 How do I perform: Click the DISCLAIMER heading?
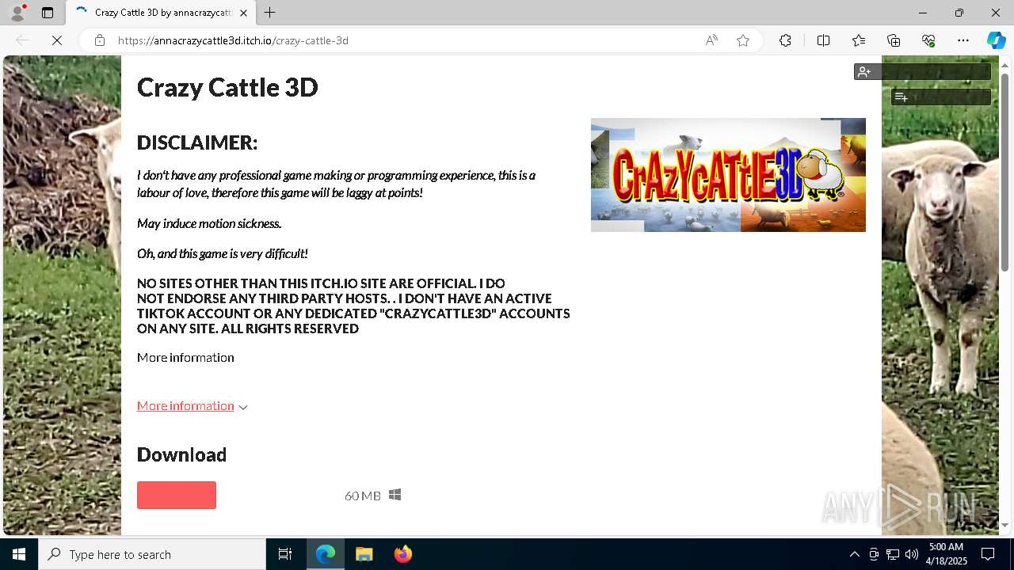(x=197, y=142)
